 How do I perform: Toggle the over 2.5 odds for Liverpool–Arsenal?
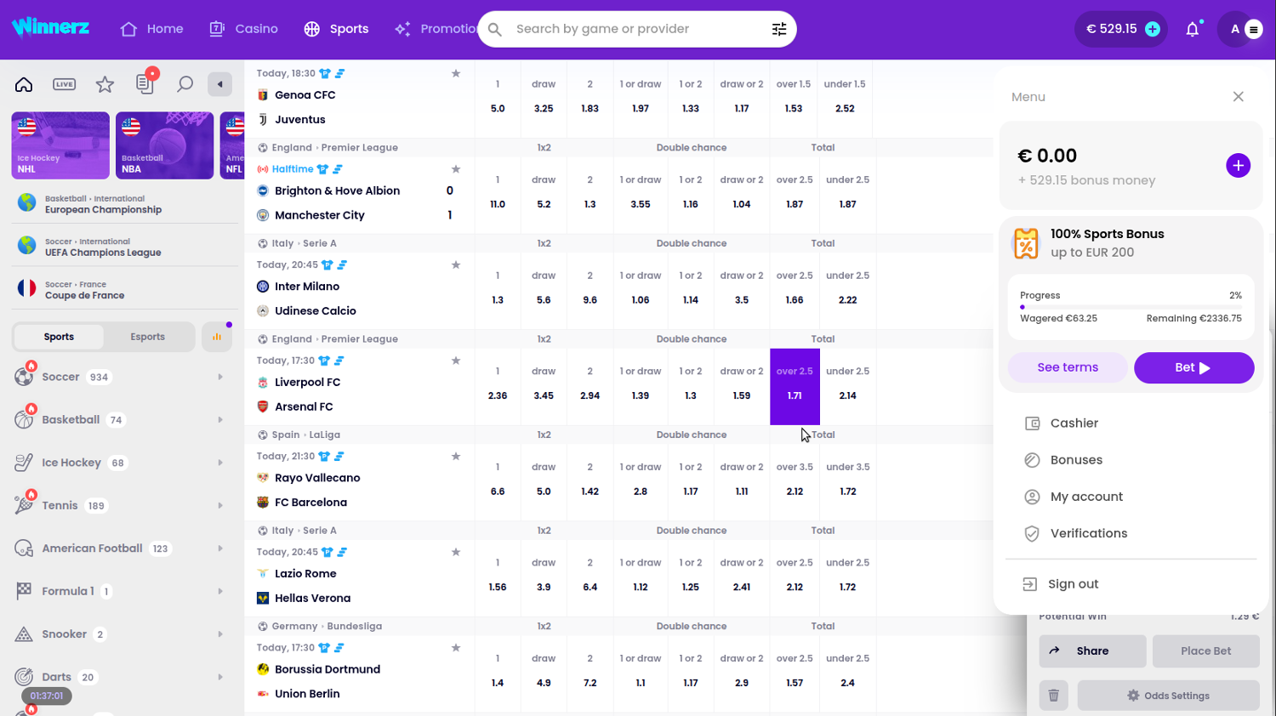tap(795, 386)
